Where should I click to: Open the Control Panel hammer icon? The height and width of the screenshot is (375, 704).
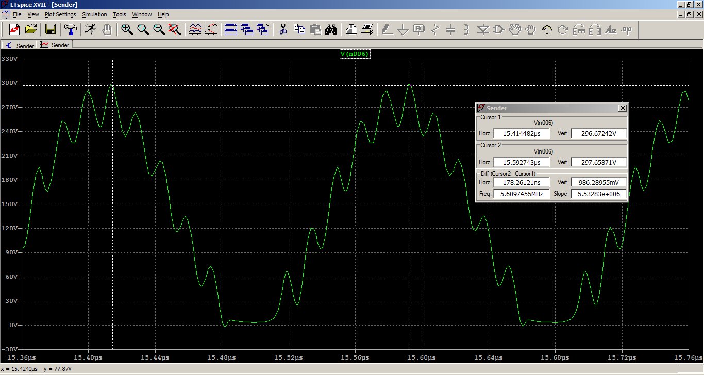(71, 29)
